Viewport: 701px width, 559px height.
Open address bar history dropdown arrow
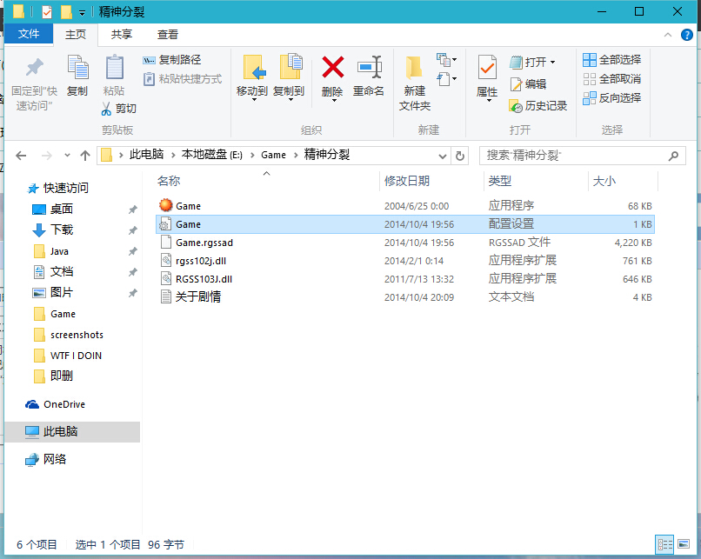pyautogui.click(x=442, y=156)
